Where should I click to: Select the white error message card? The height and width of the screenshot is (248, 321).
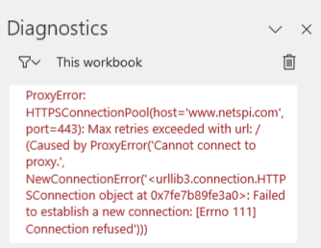pyautogui.click(x=153, y=164)
